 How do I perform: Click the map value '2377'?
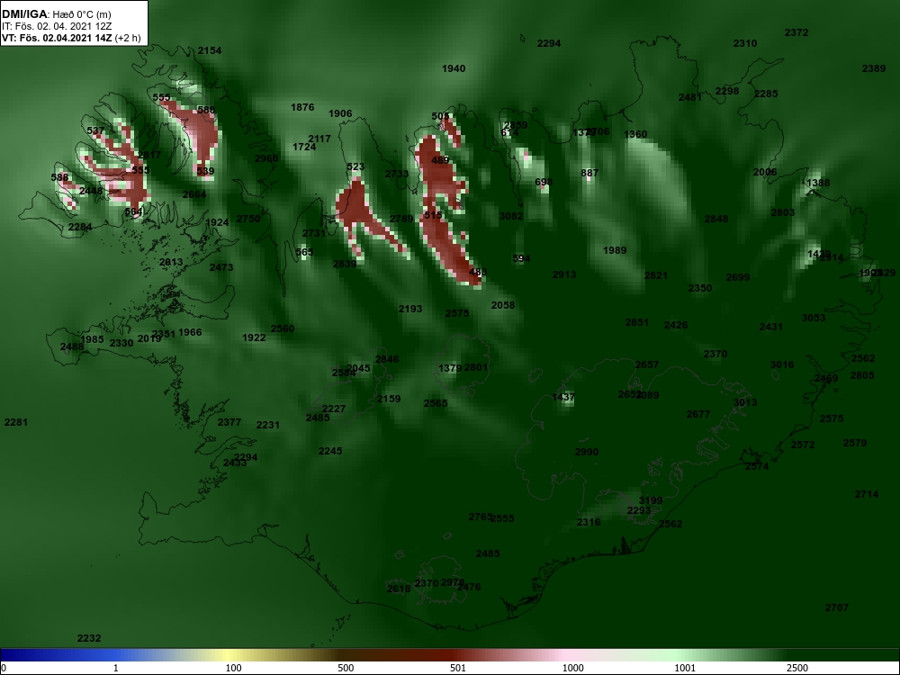click(x=229, y=422)
